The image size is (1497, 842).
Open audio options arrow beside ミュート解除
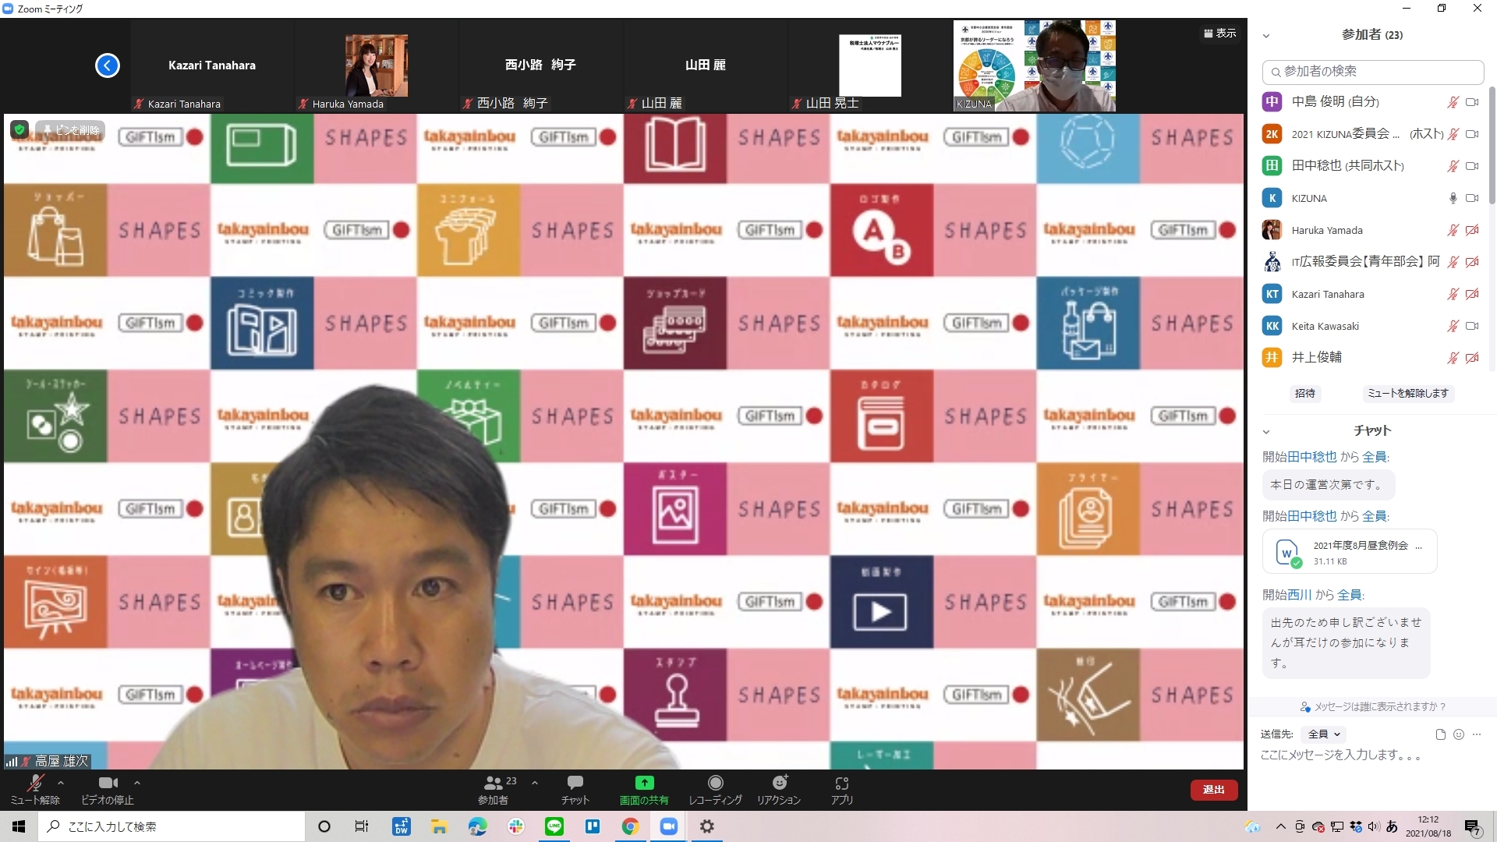61,782
